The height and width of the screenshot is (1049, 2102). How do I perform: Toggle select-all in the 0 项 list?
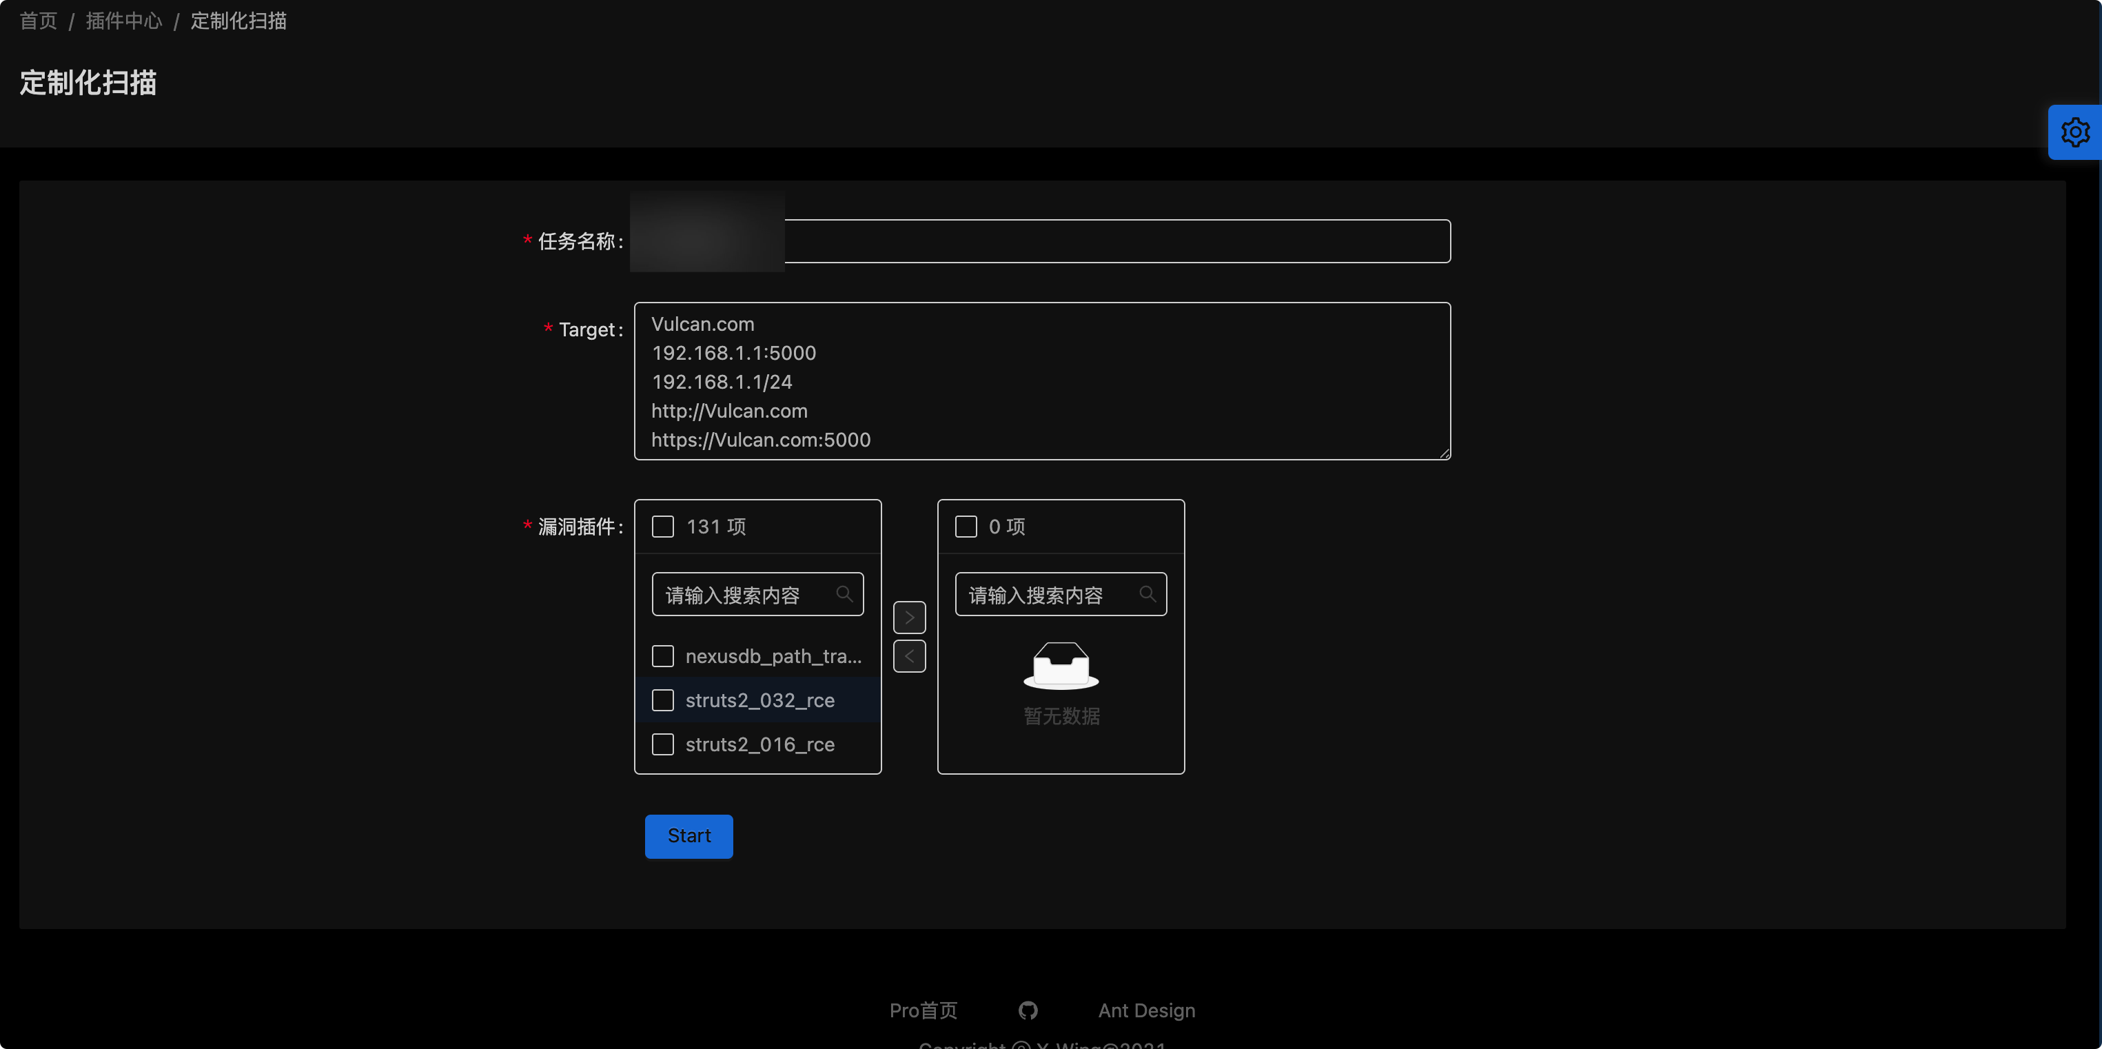[966, 527]
